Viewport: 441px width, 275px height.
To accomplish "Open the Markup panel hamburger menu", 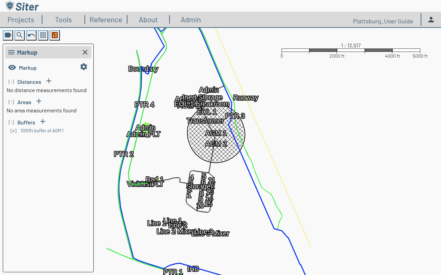I will pos(11,52).
